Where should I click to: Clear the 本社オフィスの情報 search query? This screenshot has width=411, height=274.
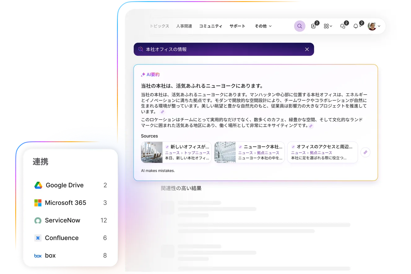307,49
